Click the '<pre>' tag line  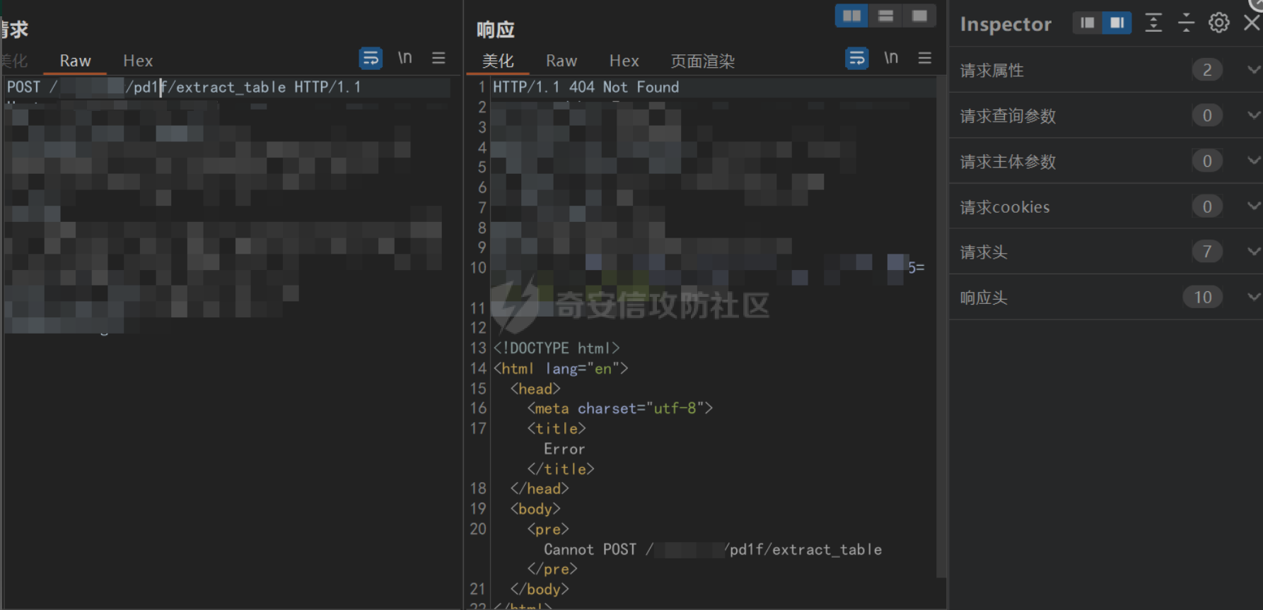pyautogui.click(x=548, y=529)
